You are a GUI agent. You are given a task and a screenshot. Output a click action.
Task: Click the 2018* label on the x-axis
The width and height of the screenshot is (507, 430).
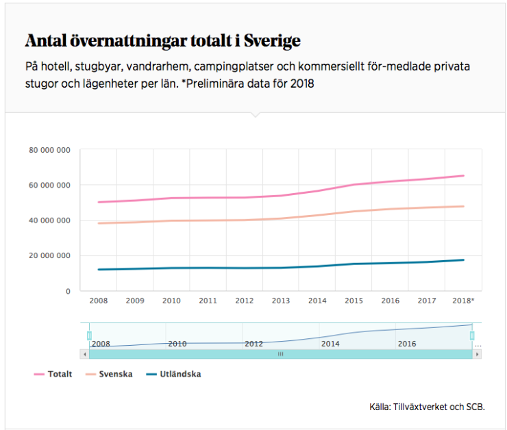[464, 301]
